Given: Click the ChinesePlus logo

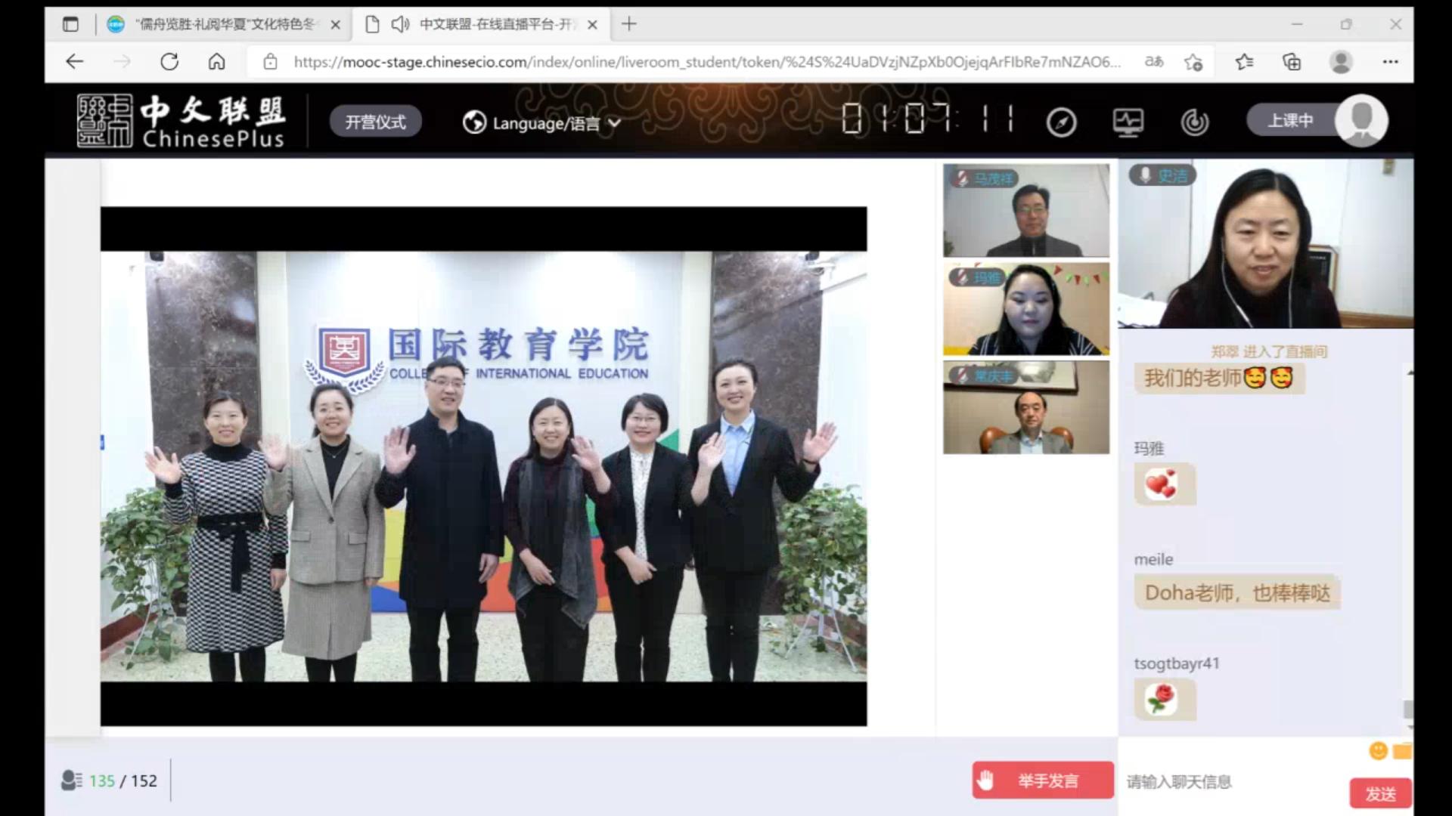Looking at the screenshot, I should (181, 121).
